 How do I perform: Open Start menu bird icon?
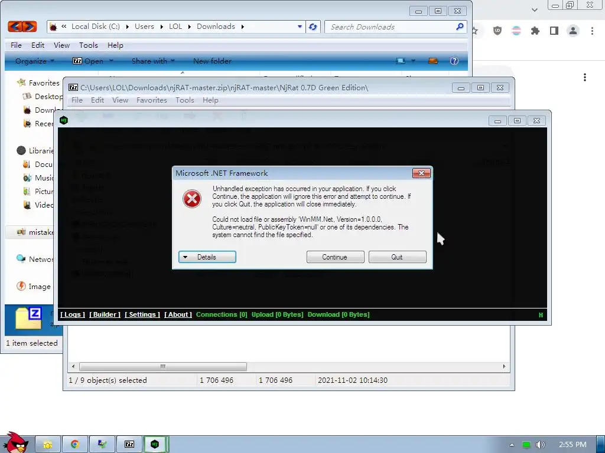point(15,442)
